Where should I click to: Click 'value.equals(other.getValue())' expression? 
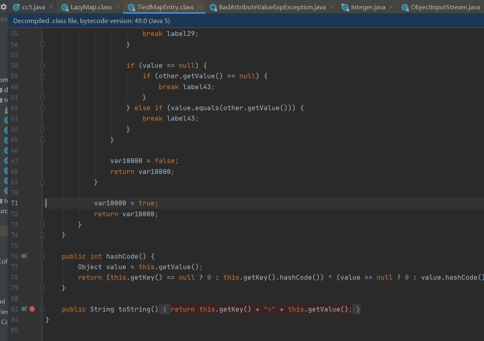[231, 108]
